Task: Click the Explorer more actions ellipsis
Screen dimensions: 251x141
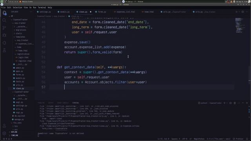Action: pos(31,12)
